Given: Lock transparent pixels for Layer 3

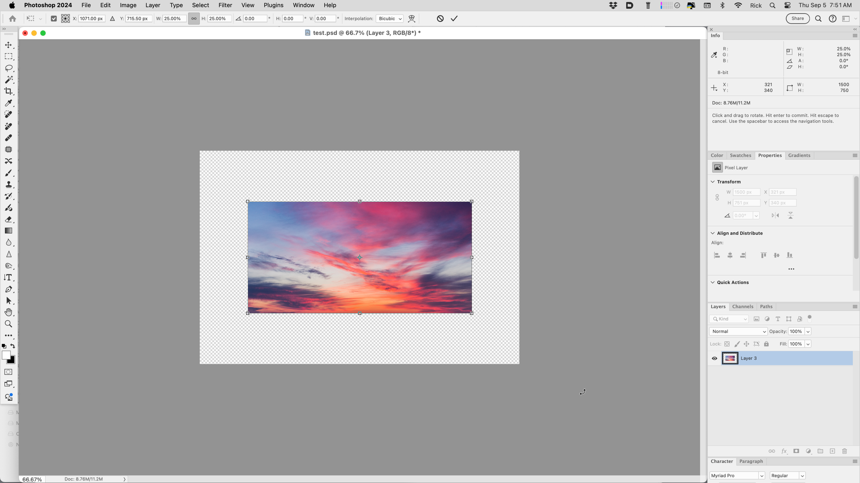Looking at the screenshot, I should coord(727,344).
